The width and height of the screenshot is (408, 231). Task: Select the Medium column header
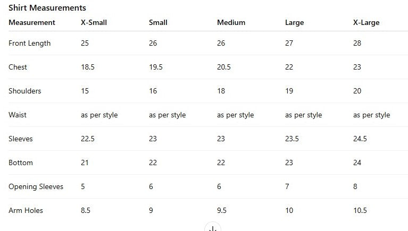[231, 22]
